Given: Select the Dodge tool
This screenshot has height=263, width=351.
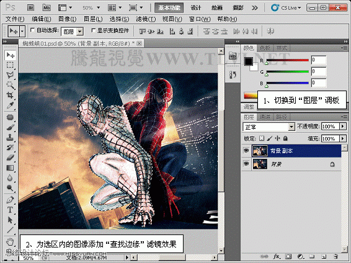Looking at the screenshot, I should pos(10,188).
